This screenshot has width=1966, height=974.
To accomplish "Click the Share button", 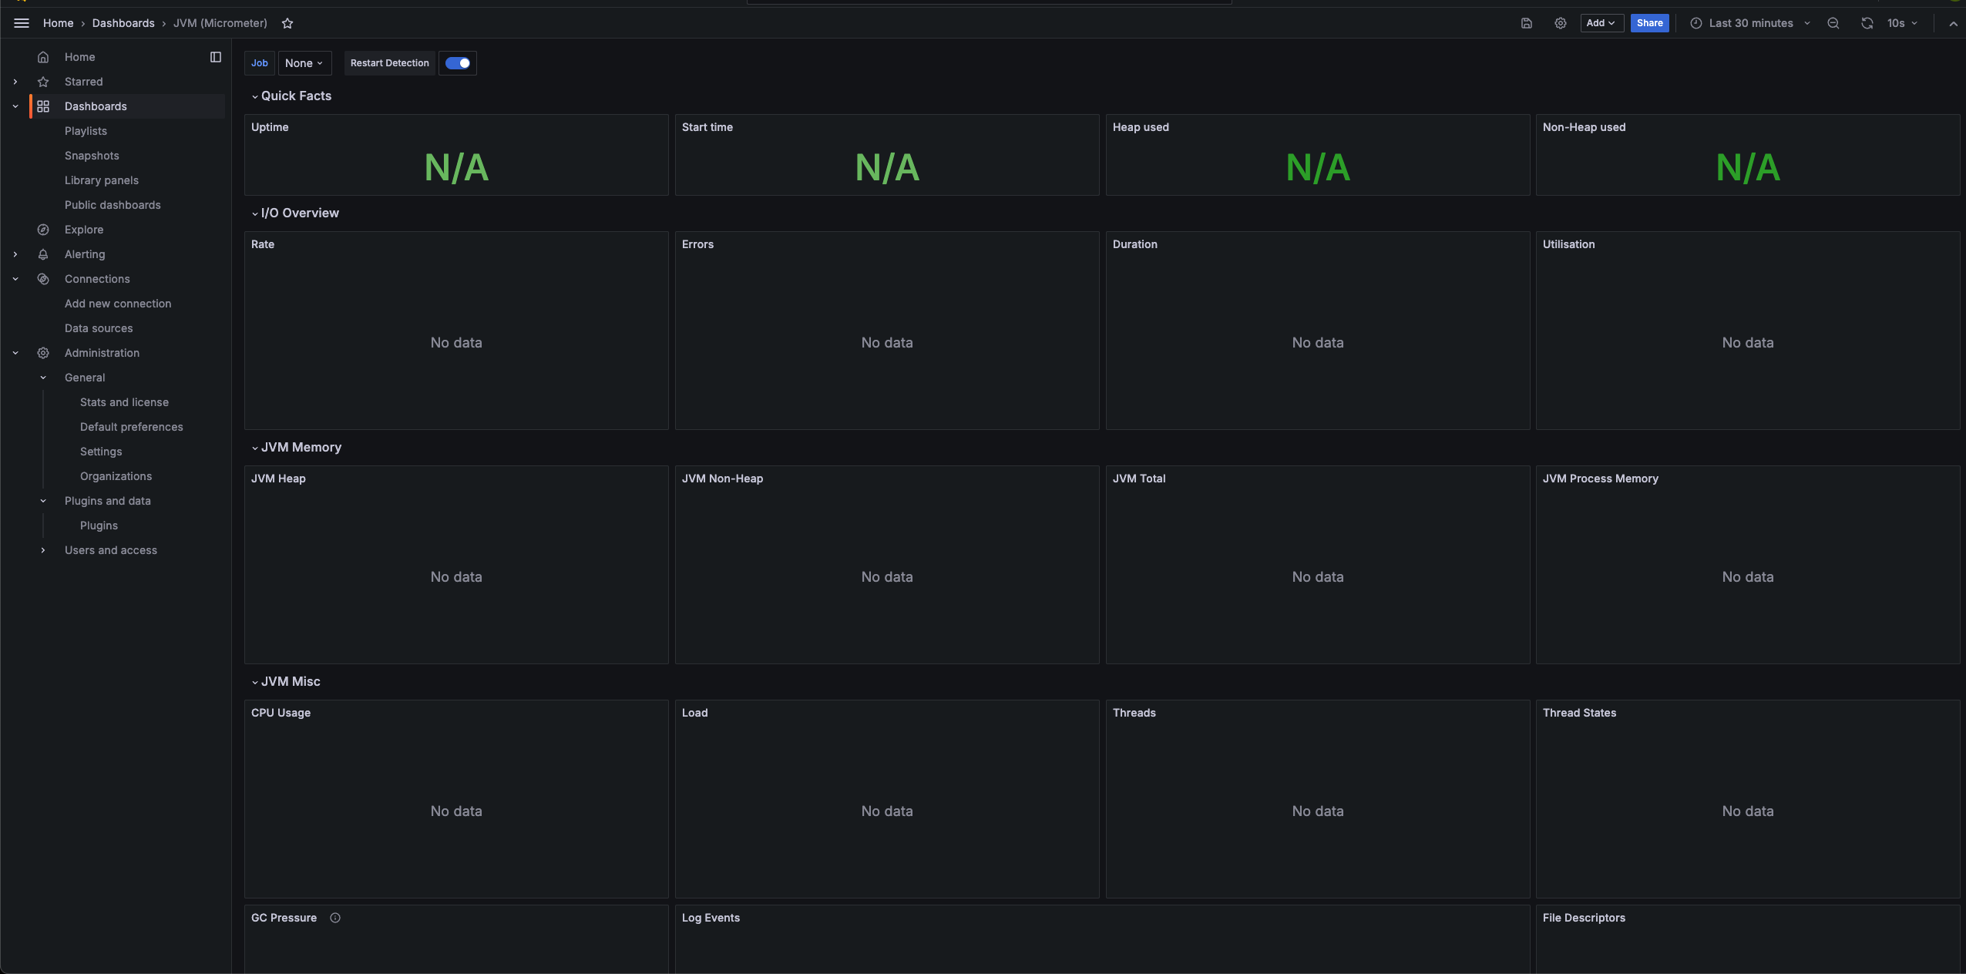I will click(1649, 23).
